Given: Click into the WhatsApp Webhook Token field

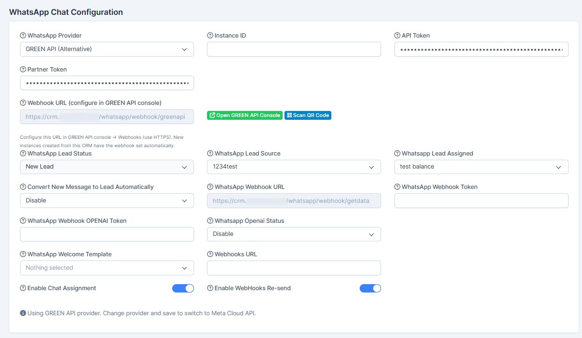Looking at the screenshot, I should tap(481, 201).
